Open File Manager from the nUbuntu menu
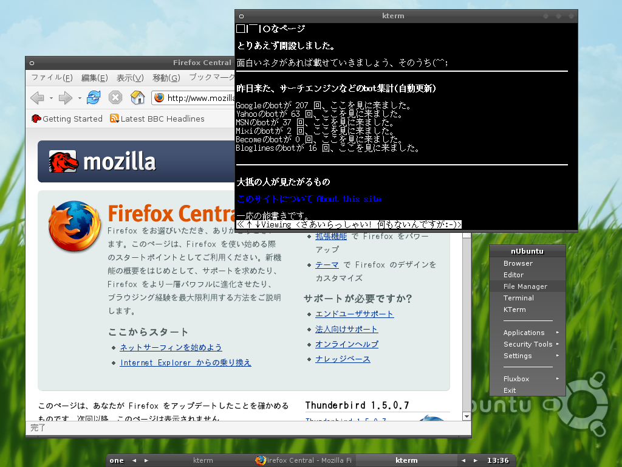 coord(527,286)
